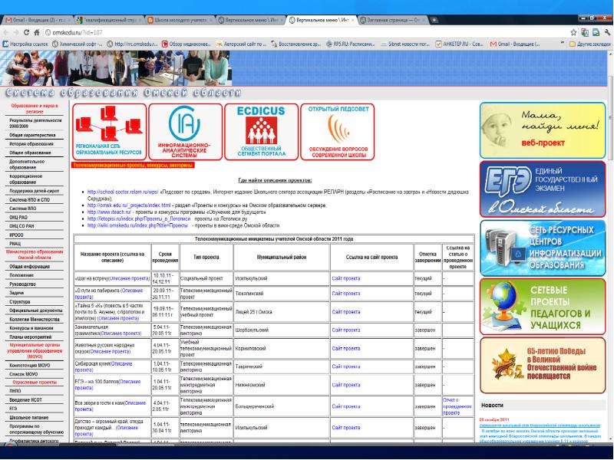Open the wrench settings menu icon
The height and width of the screenshot is (460, 614).
pyautogui.click(x=608, y=32)
